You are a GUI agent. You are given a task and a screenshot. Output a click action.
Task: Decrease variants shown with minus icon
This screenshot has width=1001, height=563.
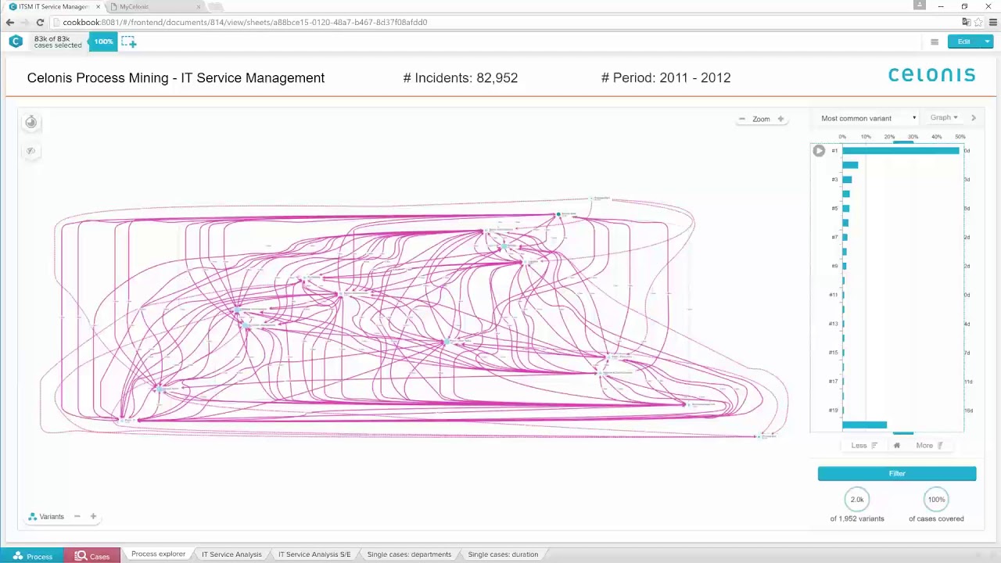pyautogui.click(x=77, y=516)
